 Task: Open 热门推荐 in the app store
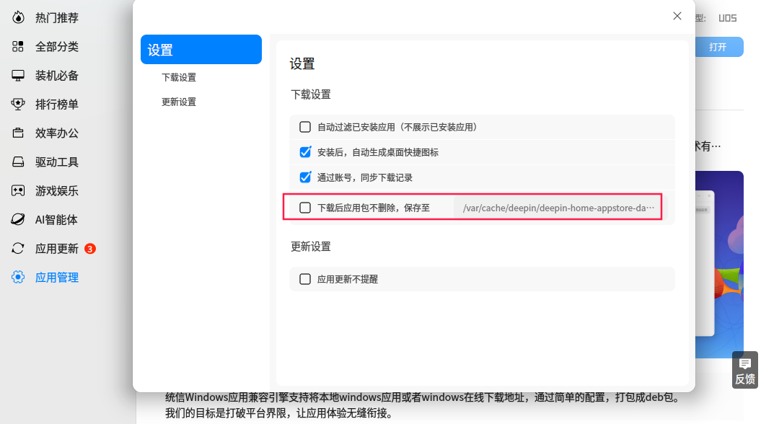point(57,18)
